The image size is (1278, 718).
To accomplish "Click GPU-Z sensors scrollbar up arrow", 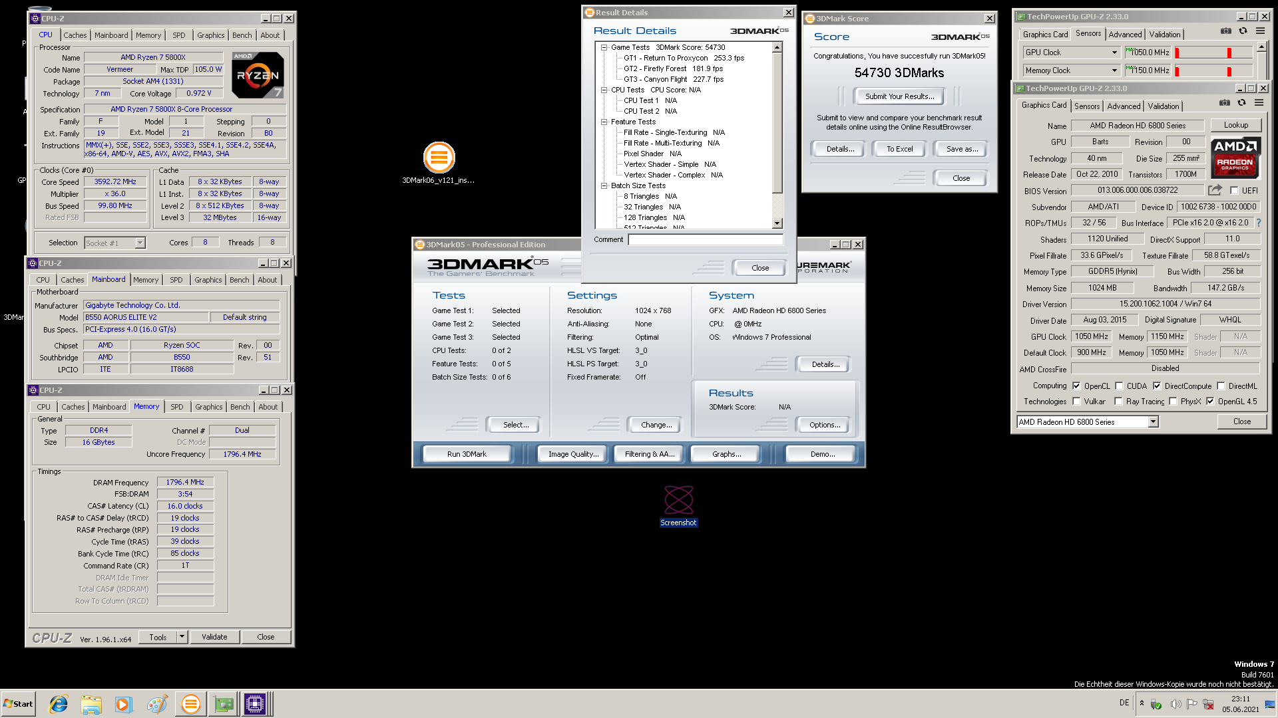I will coord(1261,47).
